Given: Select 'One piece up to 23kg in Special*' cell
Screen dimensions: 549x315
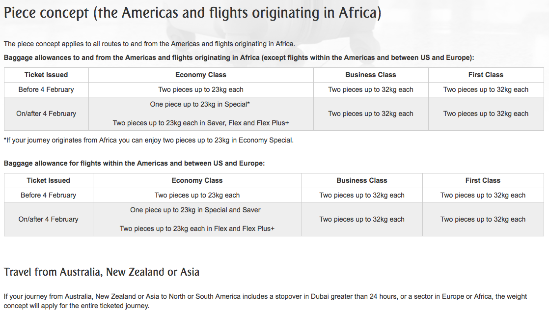Looking at the screenshot, I should click(200, 104).
